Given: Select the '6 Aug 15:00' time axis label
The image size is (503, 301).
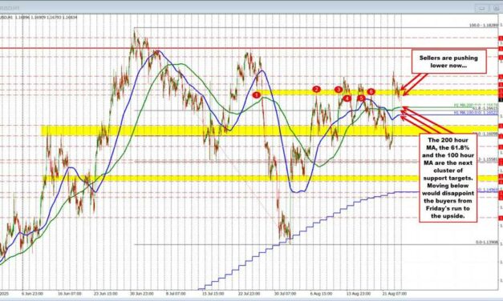Looking at the screenshot, I should tap(321, 294).
